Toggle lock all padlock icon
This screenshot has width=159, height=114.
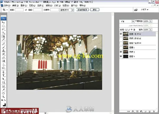click(x=134, y=30)
